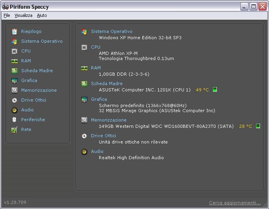Click the Grafica monitor icon in sidebar
Viewport: 269px width, 209px height.
[x=15, y=80]
